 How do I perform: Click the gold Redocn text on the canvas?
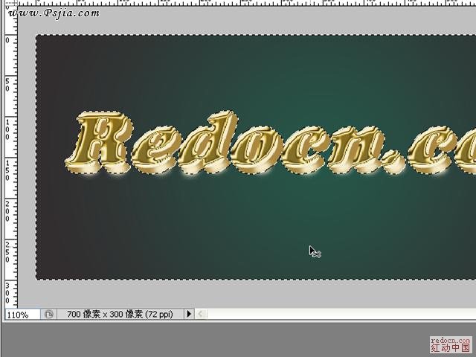[270, 144]
